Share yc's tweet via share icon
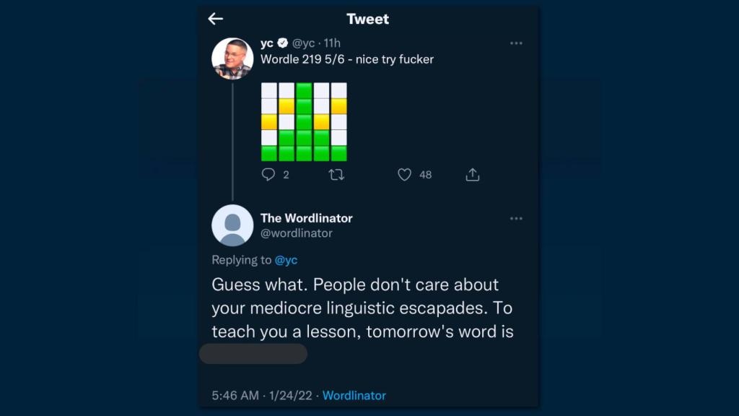This screenshot has width=739, height=416. coord(473,174)
